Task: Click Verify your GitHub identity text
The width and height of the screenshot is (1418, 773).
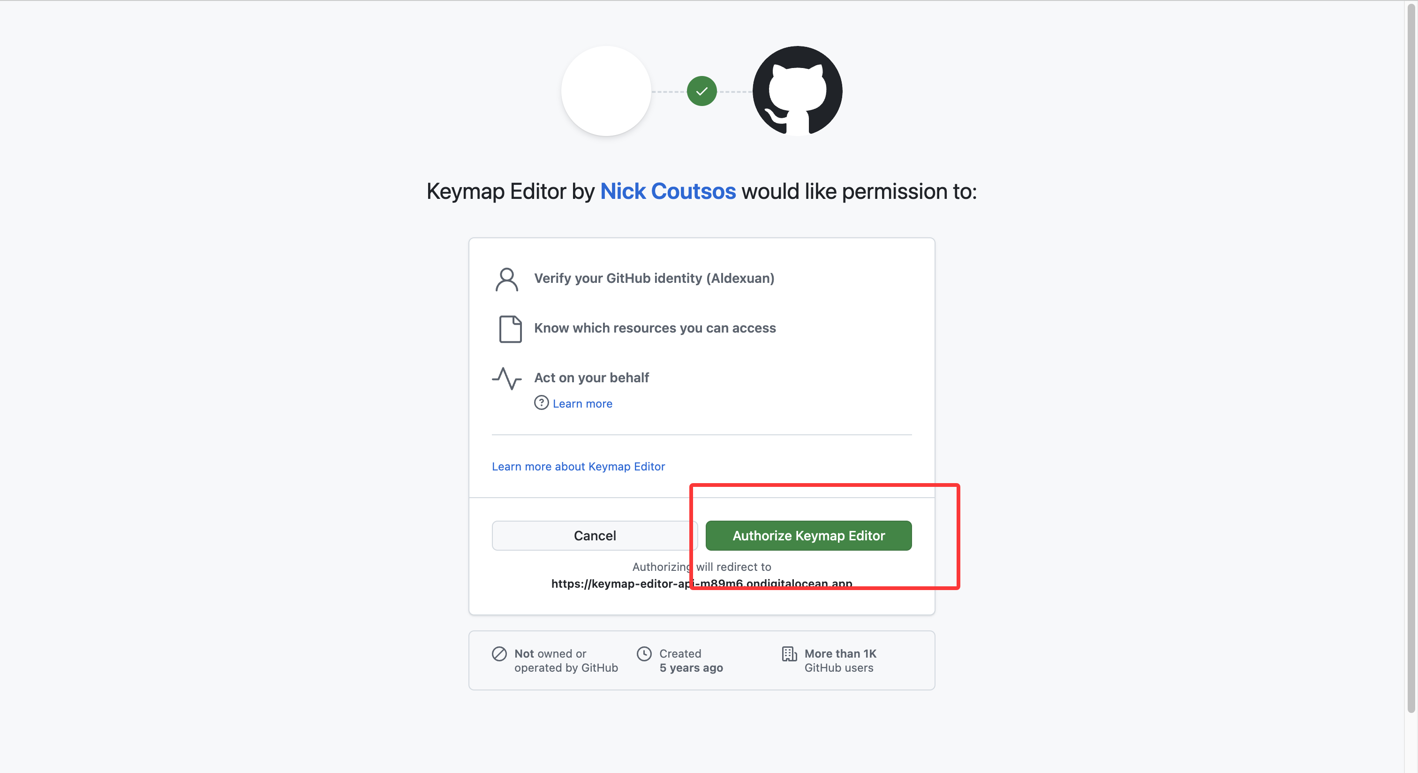Action: pos(653,278)
